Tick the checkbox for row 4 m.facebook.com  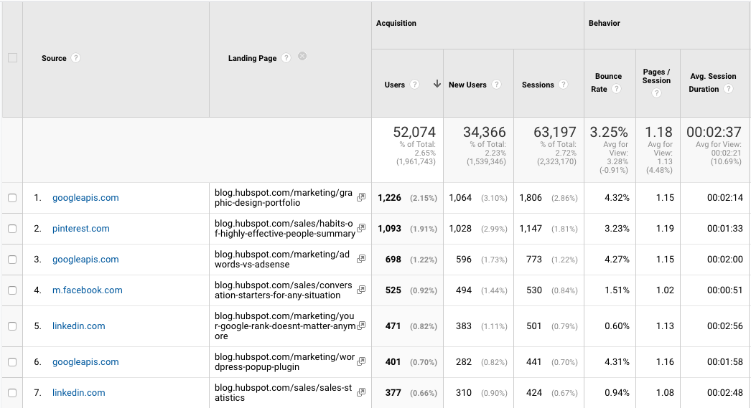click(12, 290)
